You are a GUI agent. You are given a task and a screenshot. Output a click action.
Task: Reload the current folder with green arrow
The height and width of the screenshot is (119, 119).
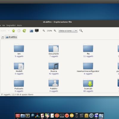(x=24, y=31)
